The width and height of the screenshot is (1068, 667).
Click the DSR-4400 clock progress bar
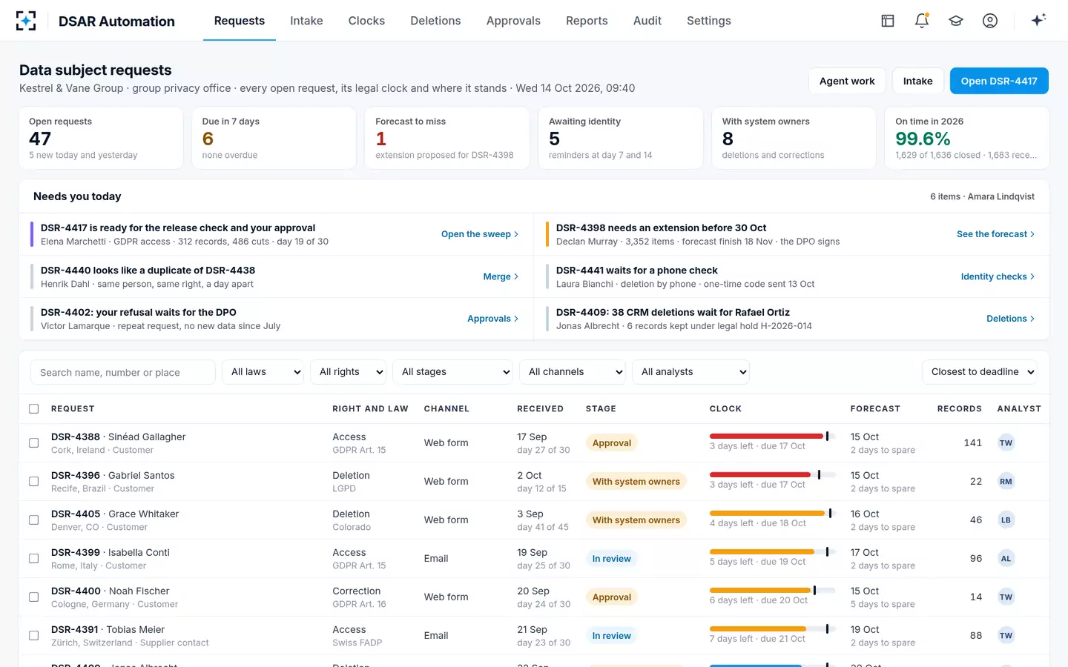(x=773, y=590)
